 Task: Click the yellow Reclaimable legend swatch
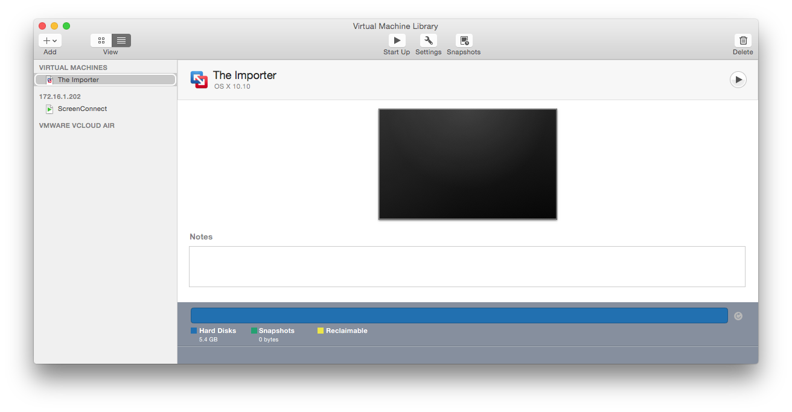[x=321, y=331]
